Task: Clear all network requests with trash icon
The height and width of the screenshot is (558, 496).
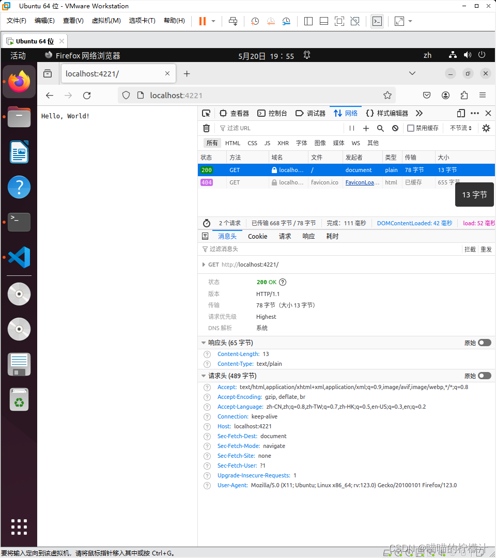Action: pos(206,128)
